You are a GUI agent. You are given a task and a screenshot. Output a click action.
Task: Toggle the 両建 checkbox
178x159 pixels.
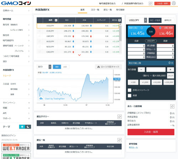coord(130,95)
